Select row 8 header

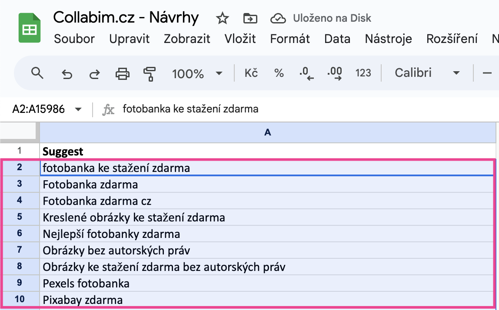20,267
